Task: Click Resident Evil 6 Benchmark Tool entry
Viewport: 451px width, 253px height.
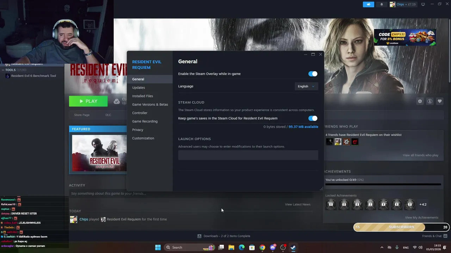Action: [x=33, y=76]
